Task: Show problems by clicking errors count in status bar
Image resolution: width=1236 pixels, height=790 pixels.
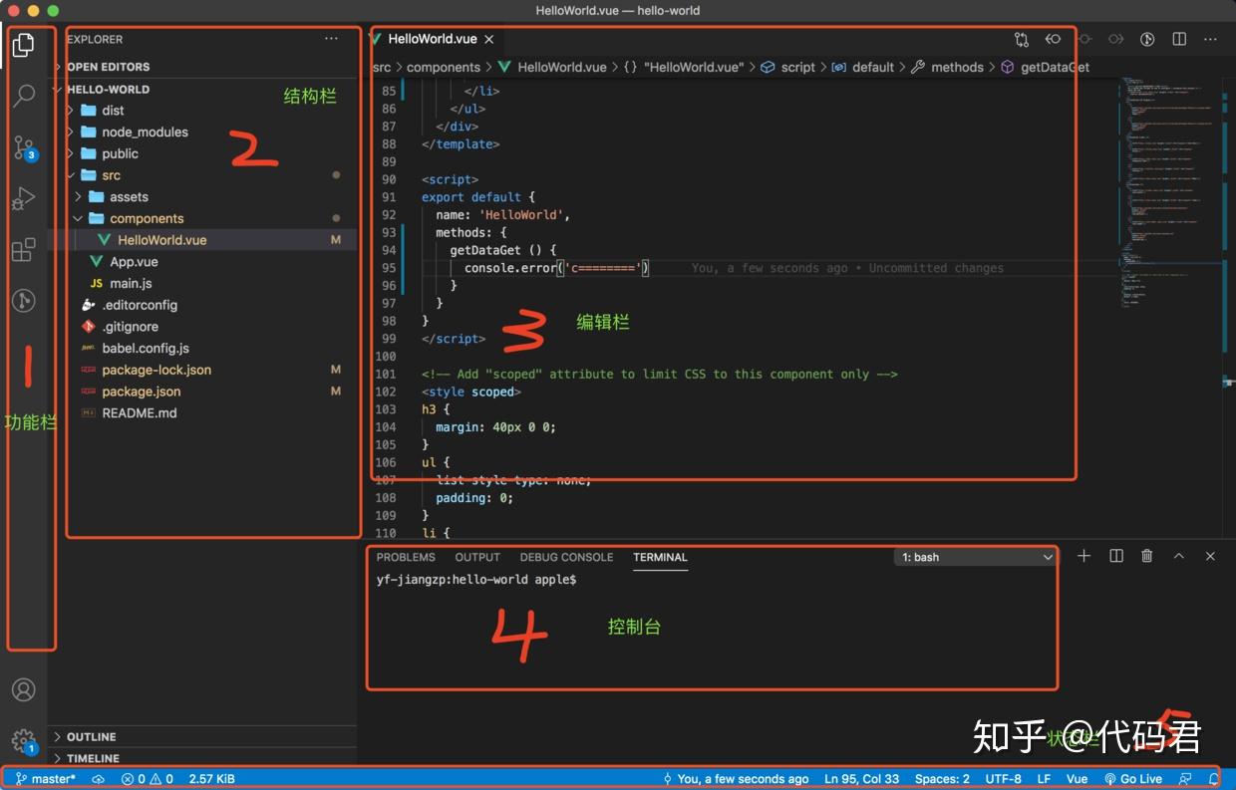Action: pos(131,778)
